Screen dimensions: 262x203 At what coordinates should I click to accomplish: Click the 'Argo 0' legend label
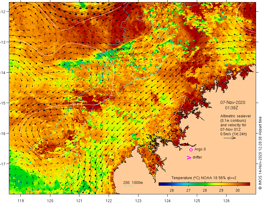pyautogui.click(x=200, y=149)
